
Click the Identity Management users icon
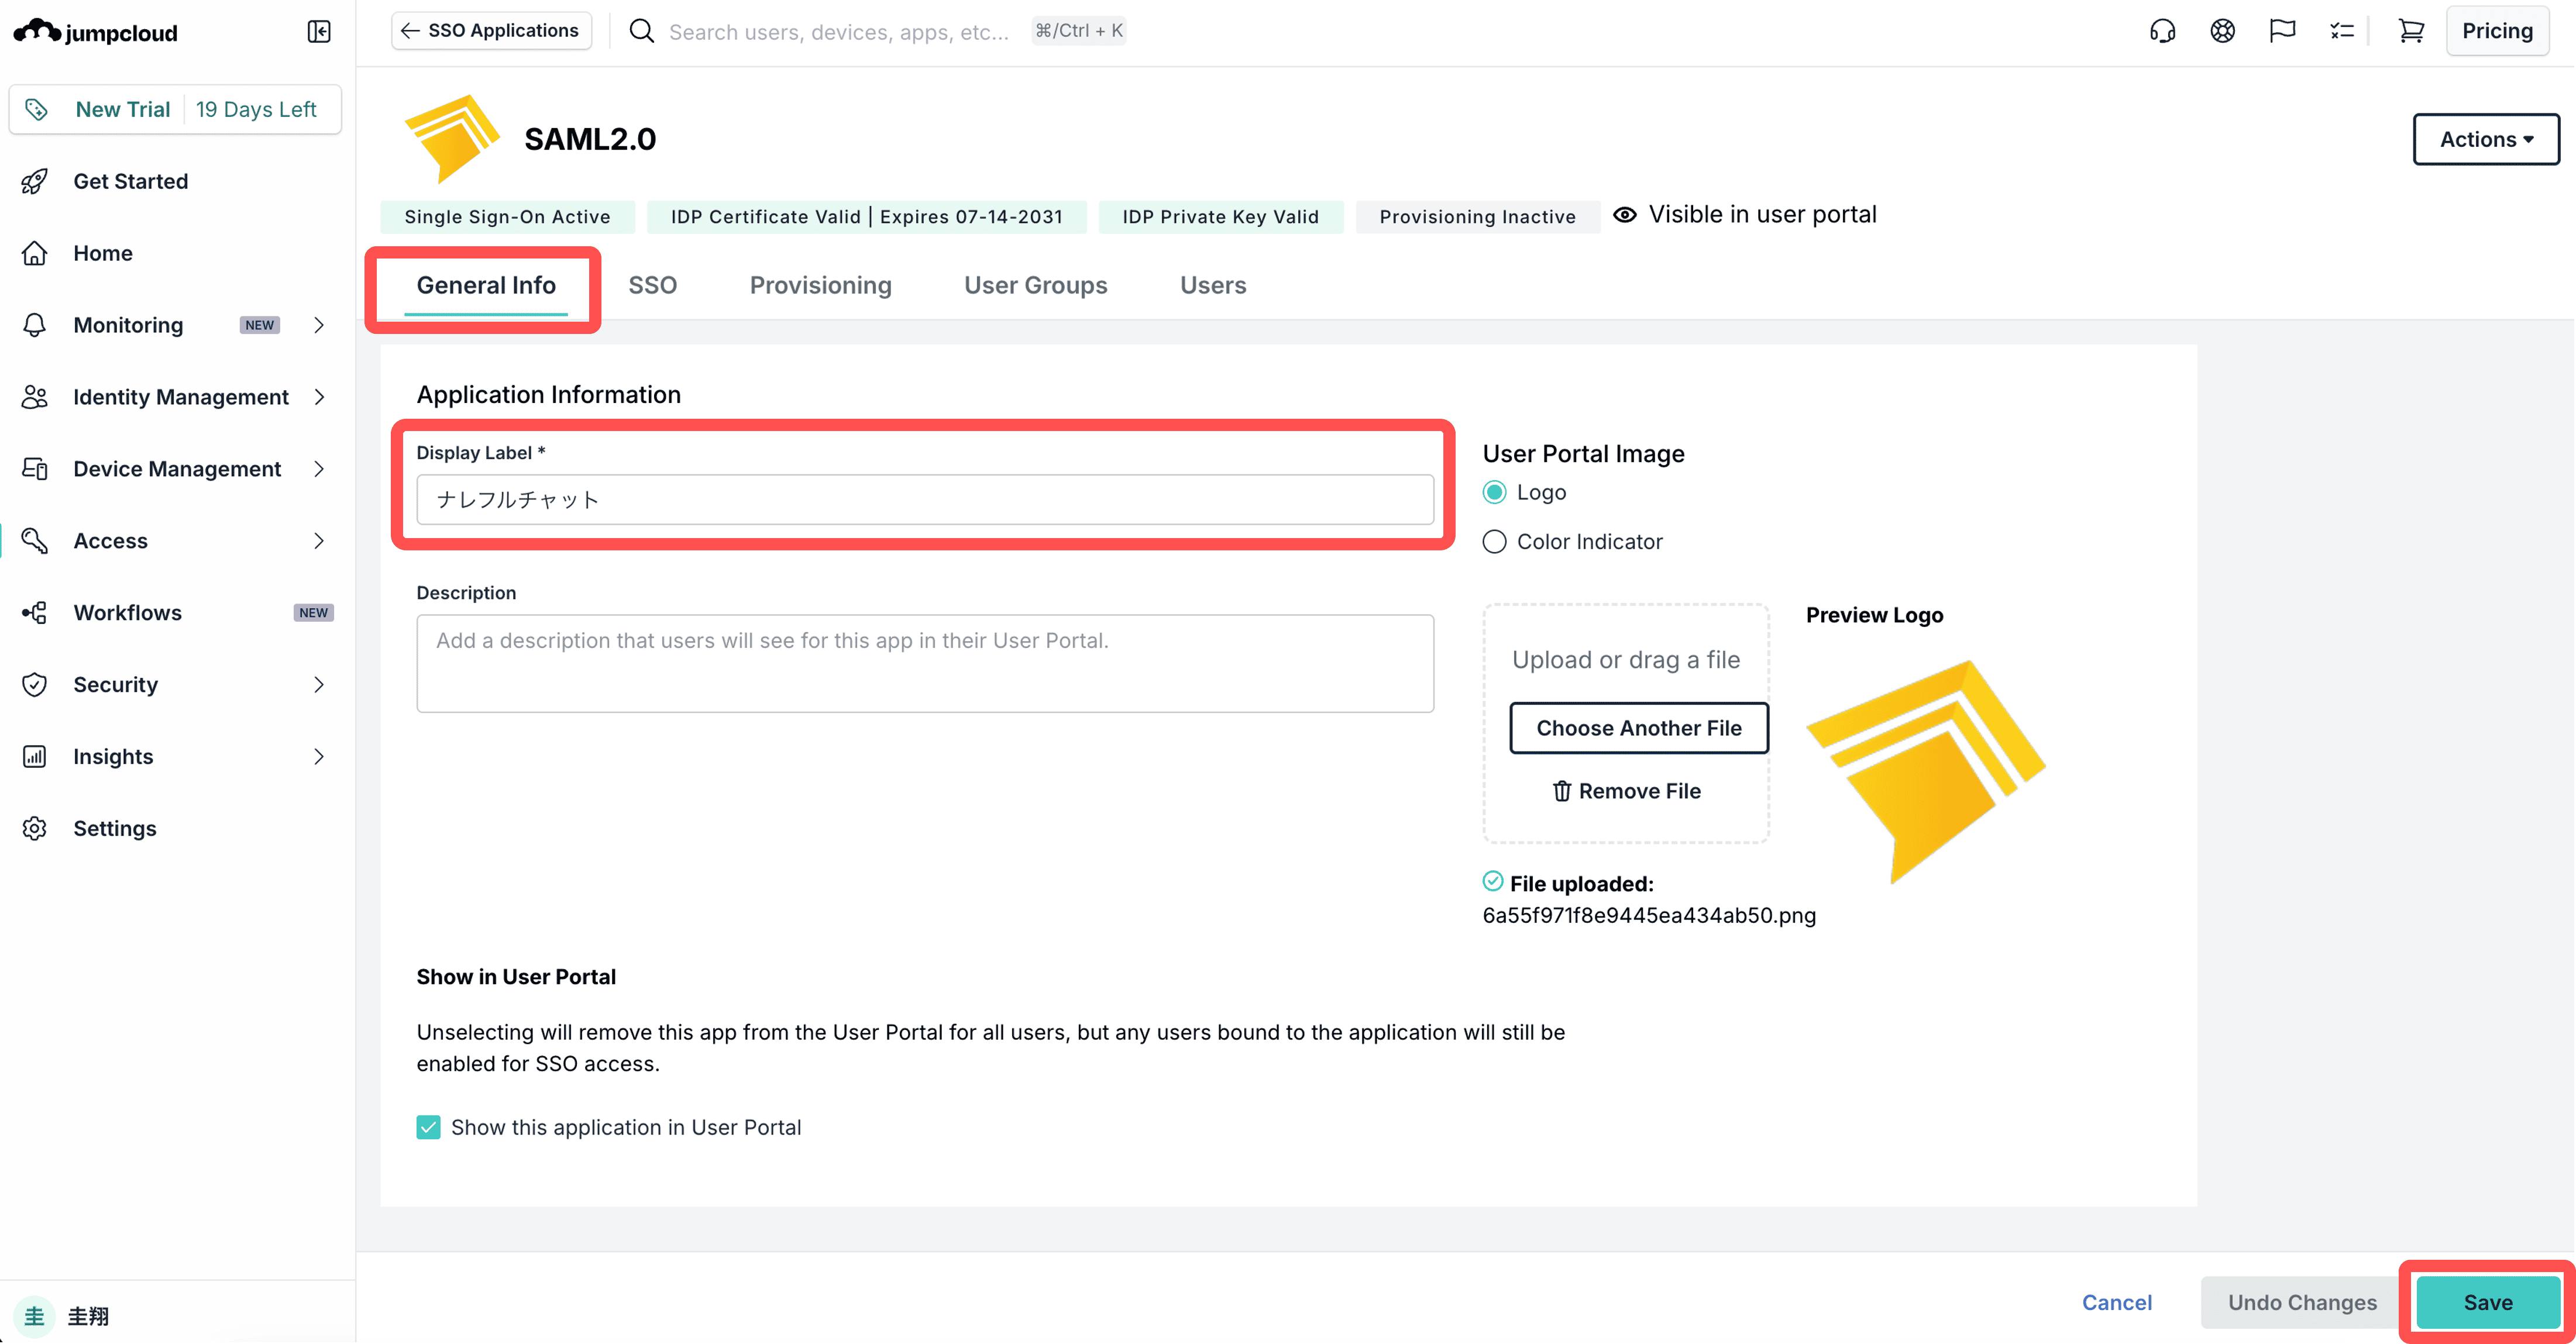pyautogui.click(x=35, y=397)
